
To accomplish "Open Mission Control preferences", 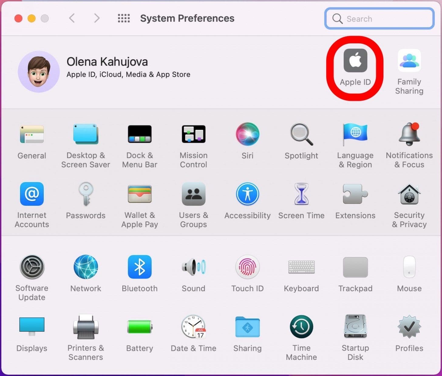I will point(193,134).
